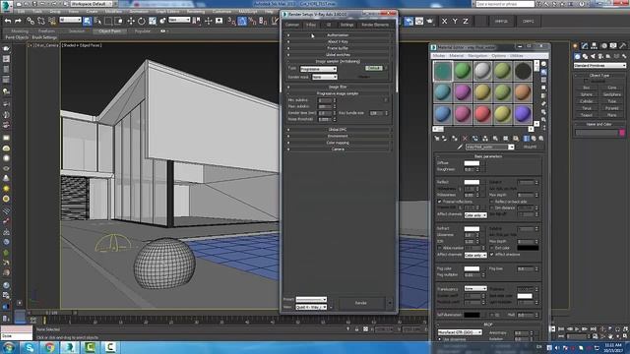The width and height of the screenshot is (630, 354).
Task: Toggle Abbe number checkbox
Action: coord(440,248)
